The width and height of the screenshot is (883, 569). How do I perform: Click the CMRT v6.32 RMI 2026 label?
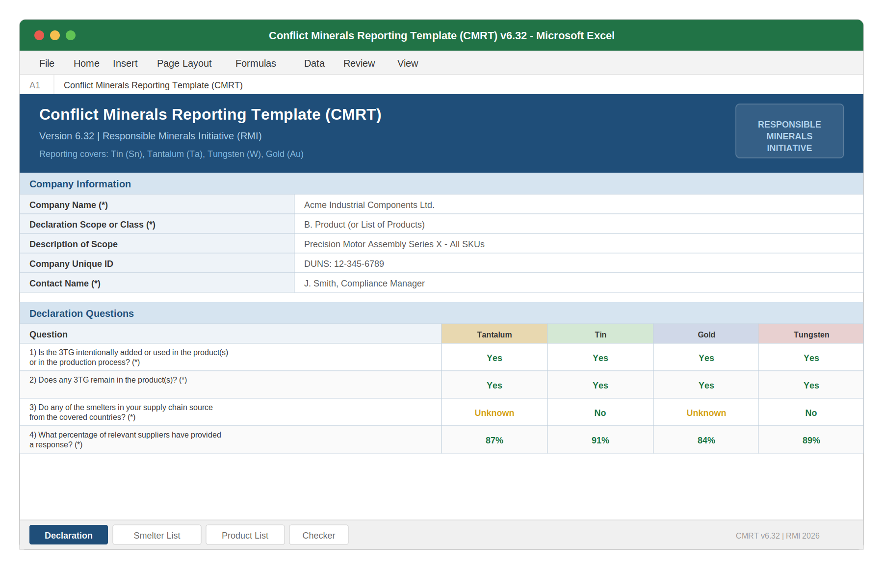point(777,535)
